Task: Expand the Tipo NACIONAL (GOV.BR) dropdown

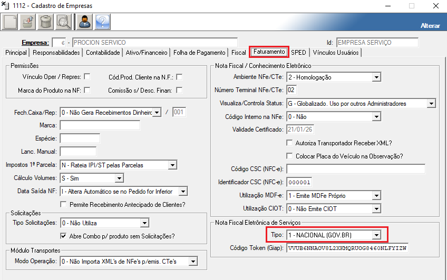Action: coord(376,235)
